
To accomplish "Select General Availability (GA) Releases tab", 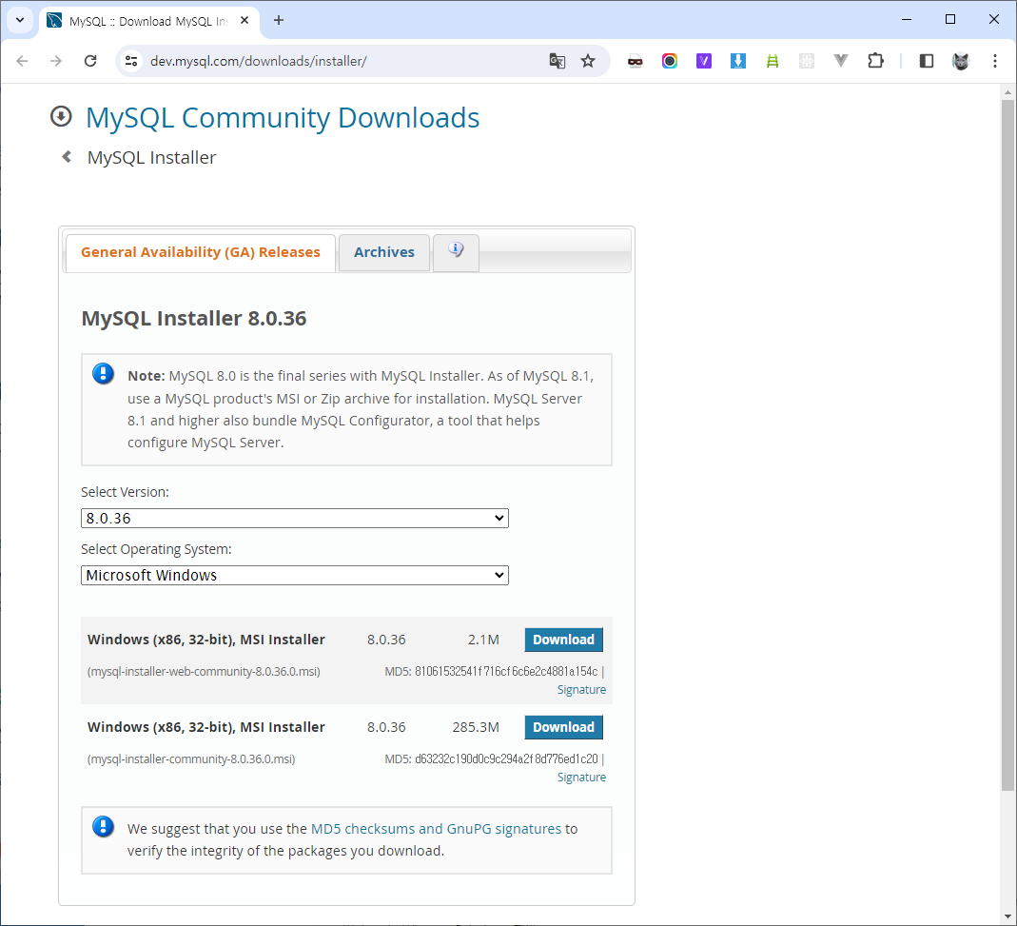I will 201,252.
